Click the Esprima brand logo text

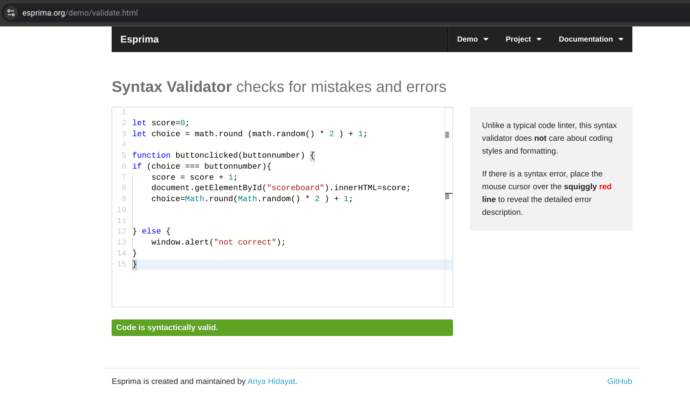(x=140, y=39)
